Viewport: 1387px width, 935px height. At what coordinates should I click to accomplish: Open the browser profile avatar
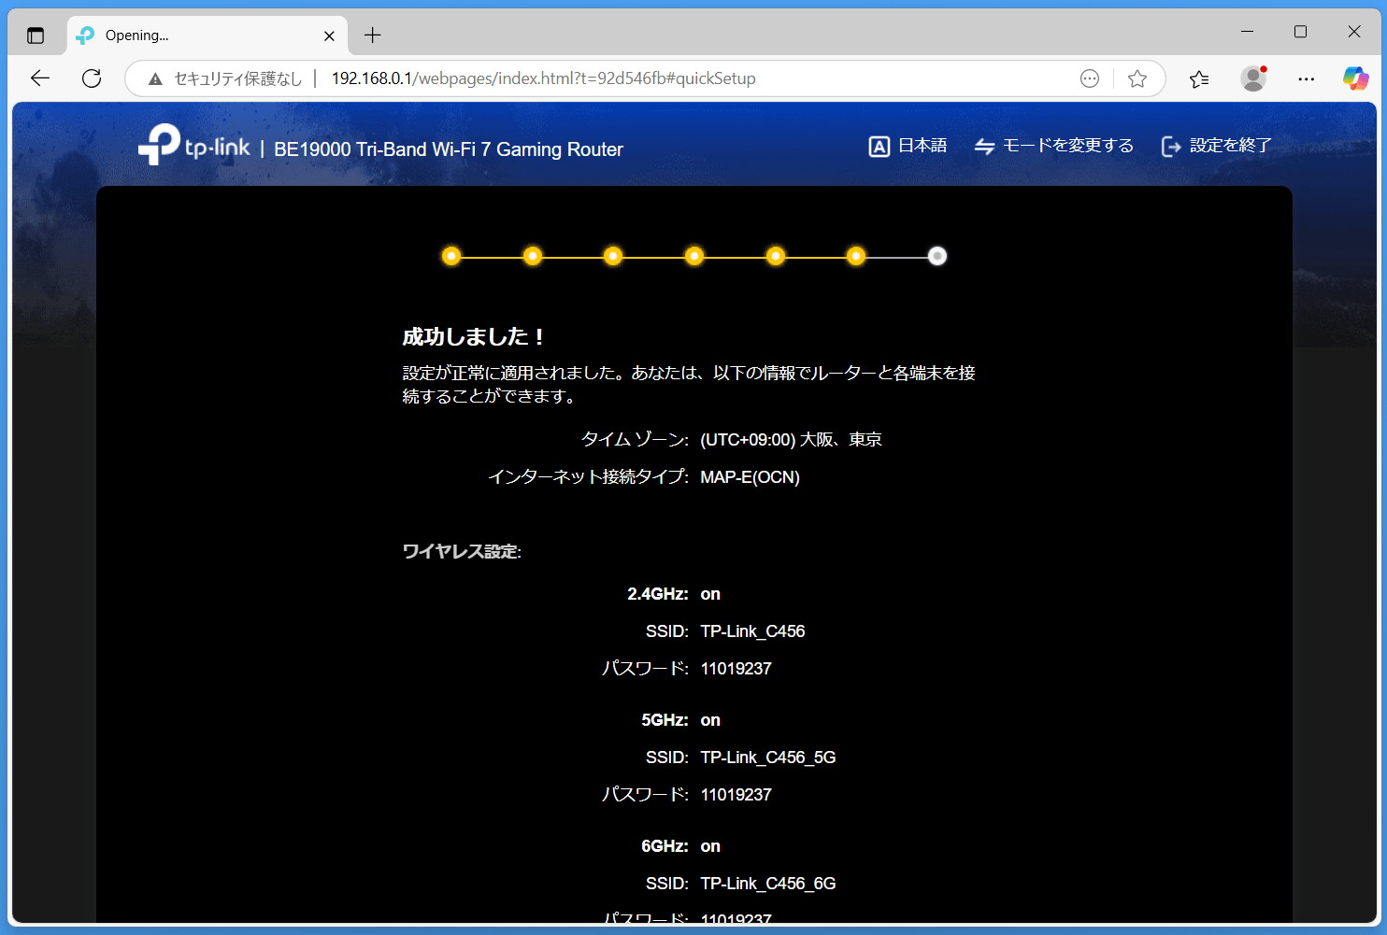tap(1253, 78)
